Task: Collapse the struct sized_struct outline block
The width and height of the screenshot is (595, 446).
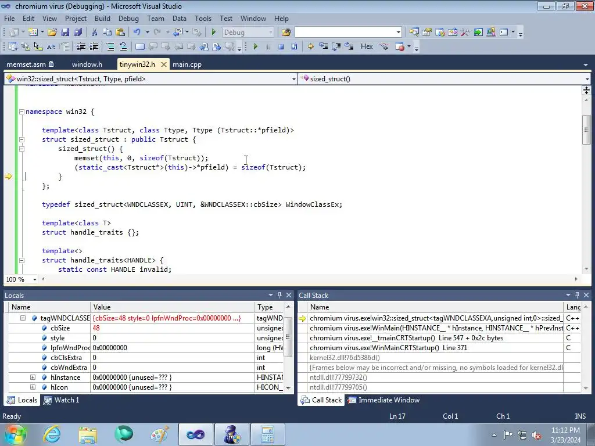Action: pos(21,139)
